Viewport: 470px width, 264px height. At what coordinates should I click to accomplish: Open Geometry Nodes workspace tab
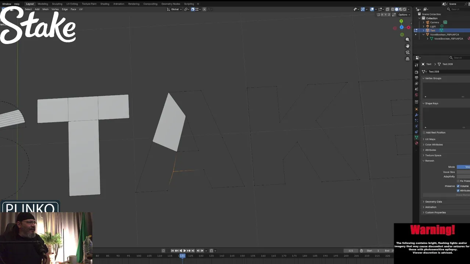click(171, 4)
